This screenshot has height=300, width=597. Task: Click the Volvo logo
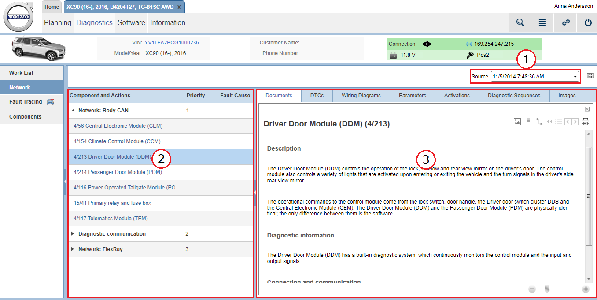click(18, 18)
